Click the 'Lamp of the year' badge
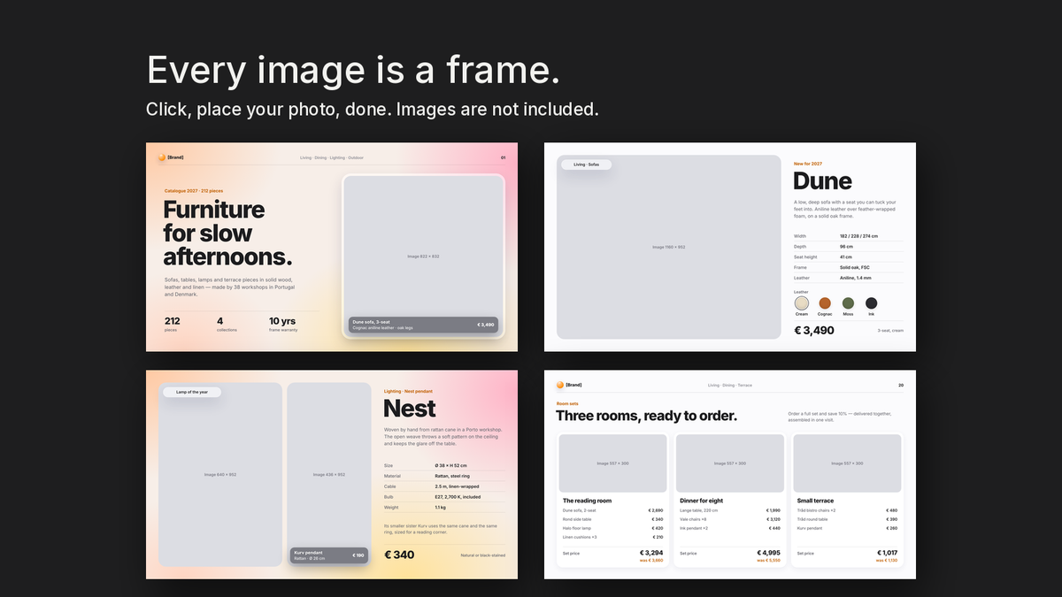 click(x=192, y=392)
